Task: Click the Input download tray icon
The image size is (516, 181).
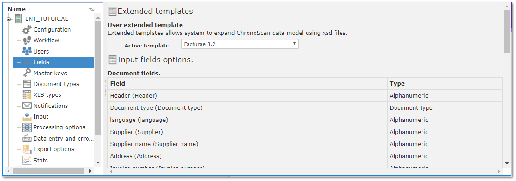Action: (x=27, y=116)
